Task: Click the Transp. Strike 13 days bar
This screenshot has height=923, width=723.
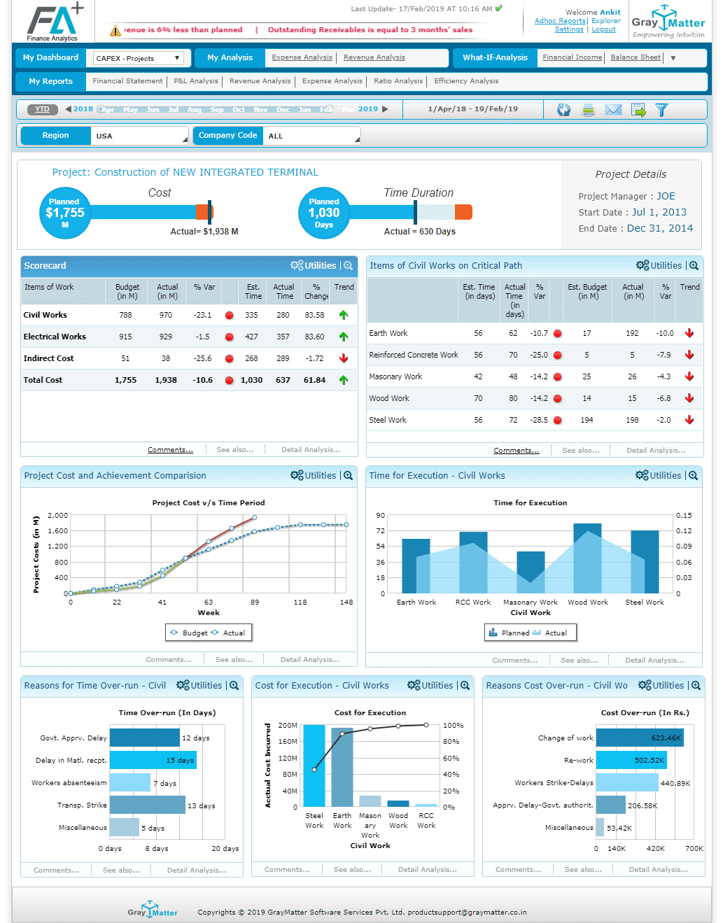Action: tap(148, 805)
